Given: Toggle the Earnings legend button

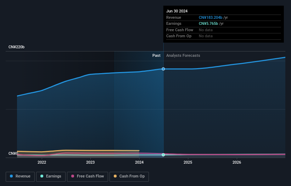Looking at the screenshot, I should [51, 176].
